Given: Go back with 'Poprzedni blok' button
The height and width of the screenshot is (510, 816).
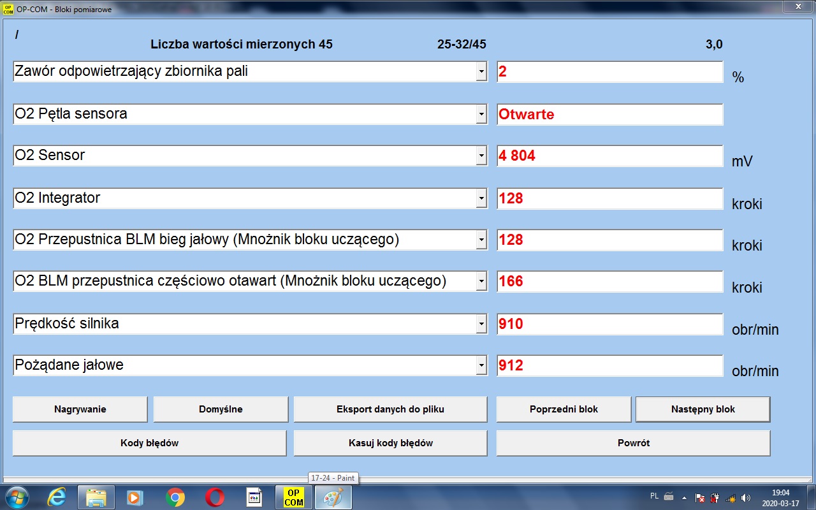Looking at the screenshot, I should click(564, 409).
